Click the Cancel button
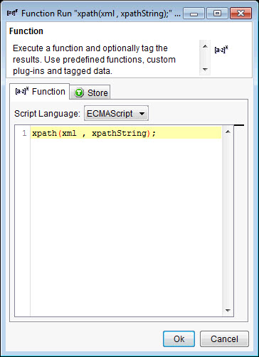 click(x=224, y=339)
